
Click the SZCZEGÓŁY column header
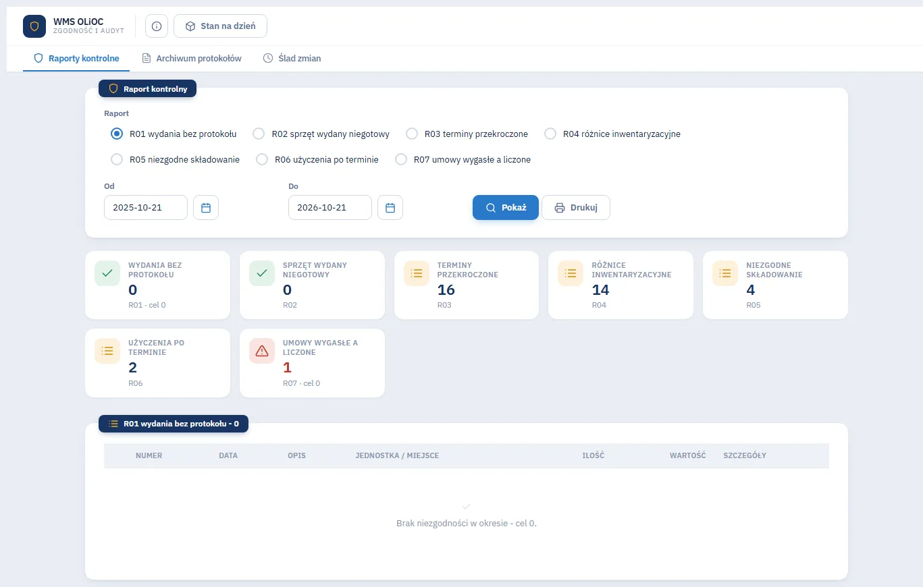745,455
